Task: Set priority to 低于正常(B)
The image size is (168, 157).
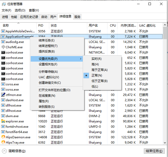Action: tap(102, 81)
